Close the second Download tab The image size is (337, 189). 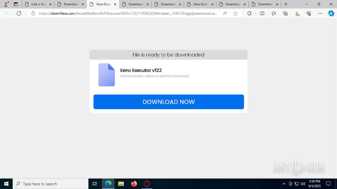coord(147,4)
